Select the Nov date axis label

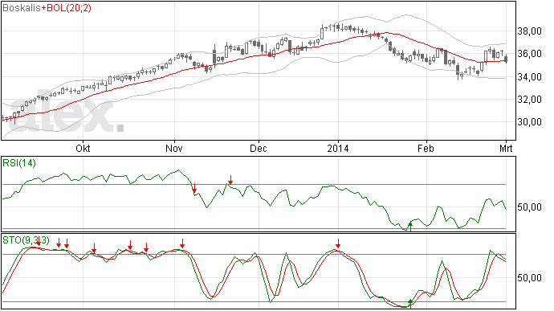coord(174,148)
